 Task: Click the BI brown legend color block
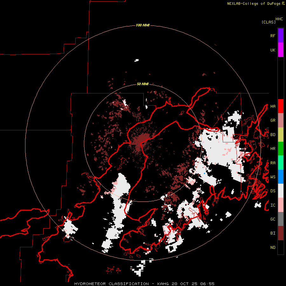click(281, 233)
